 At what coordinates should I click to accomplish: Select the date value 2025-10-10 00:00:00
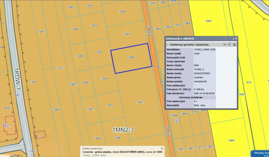(204, 93)
